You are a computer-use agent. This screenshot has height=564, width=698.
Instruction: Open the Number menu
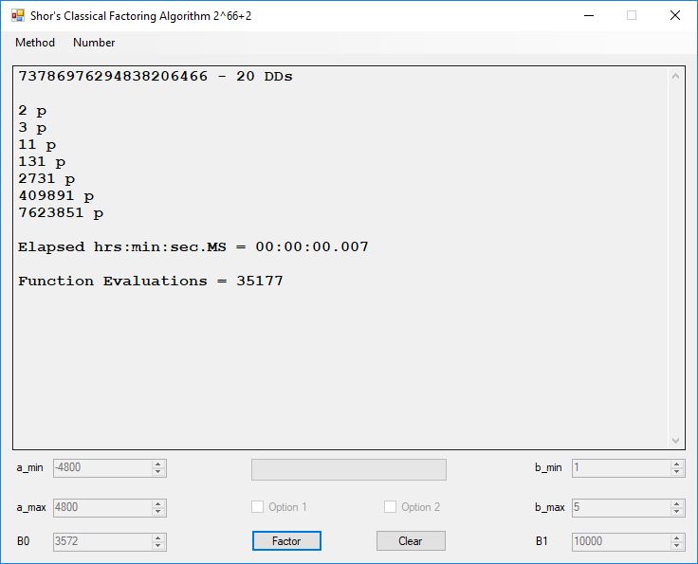click(x=94, y=43)
